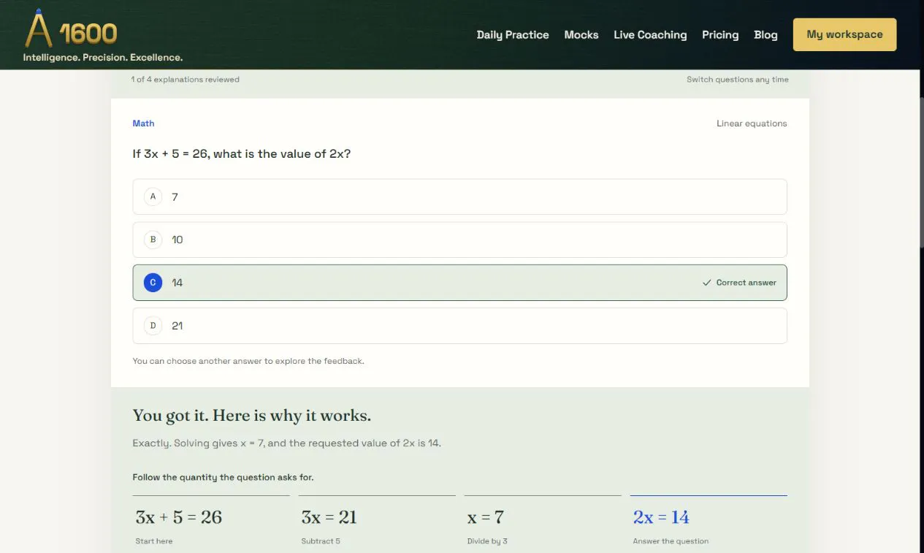
Task: Open My workspace button
Action: 844,34
